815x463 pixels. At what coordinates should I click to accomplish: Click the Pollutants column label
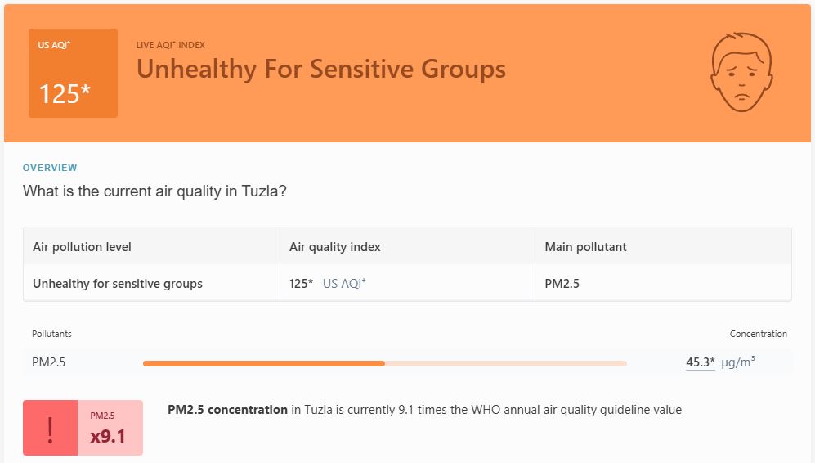(51, 334)
